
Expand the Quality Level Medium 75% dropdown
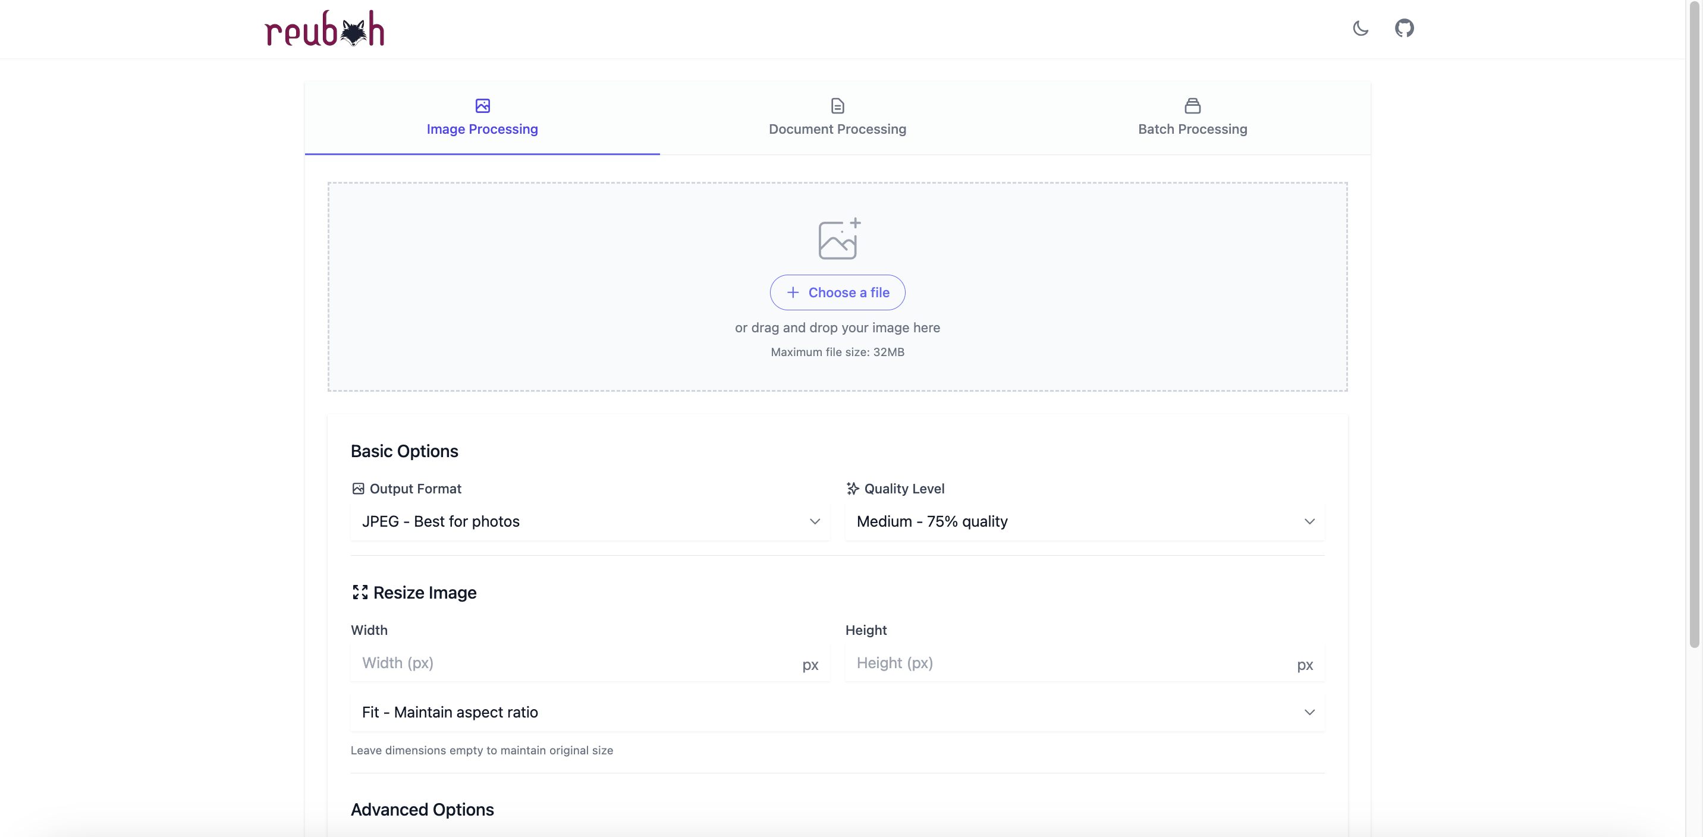click(x=1084, y=521)
